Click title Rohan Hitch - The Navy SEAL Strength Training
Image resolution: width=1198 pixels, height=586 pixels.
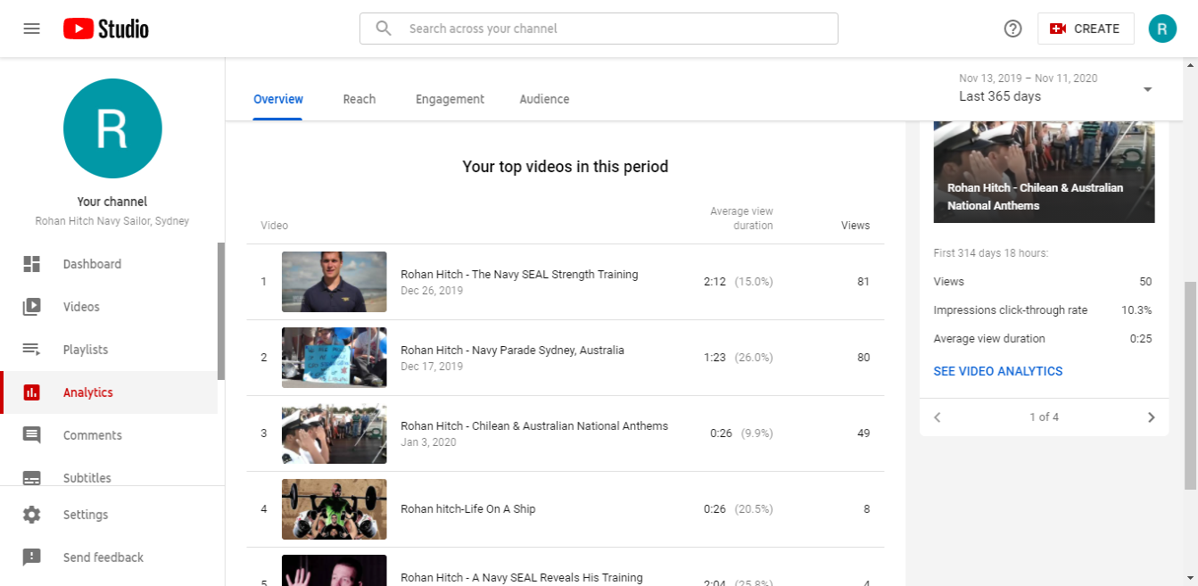pos(519,275)
